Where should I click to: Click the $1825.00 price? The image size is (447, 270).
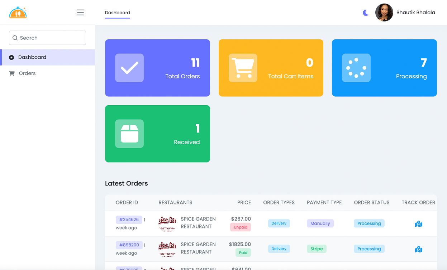pyautogui.click(x=240, y=244)
